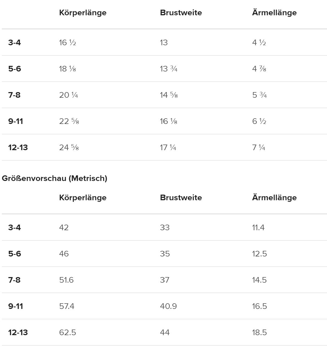Click the 12-13 row label in metric table
The width and height of the screenshot is (327, 348).
(18, 332)
